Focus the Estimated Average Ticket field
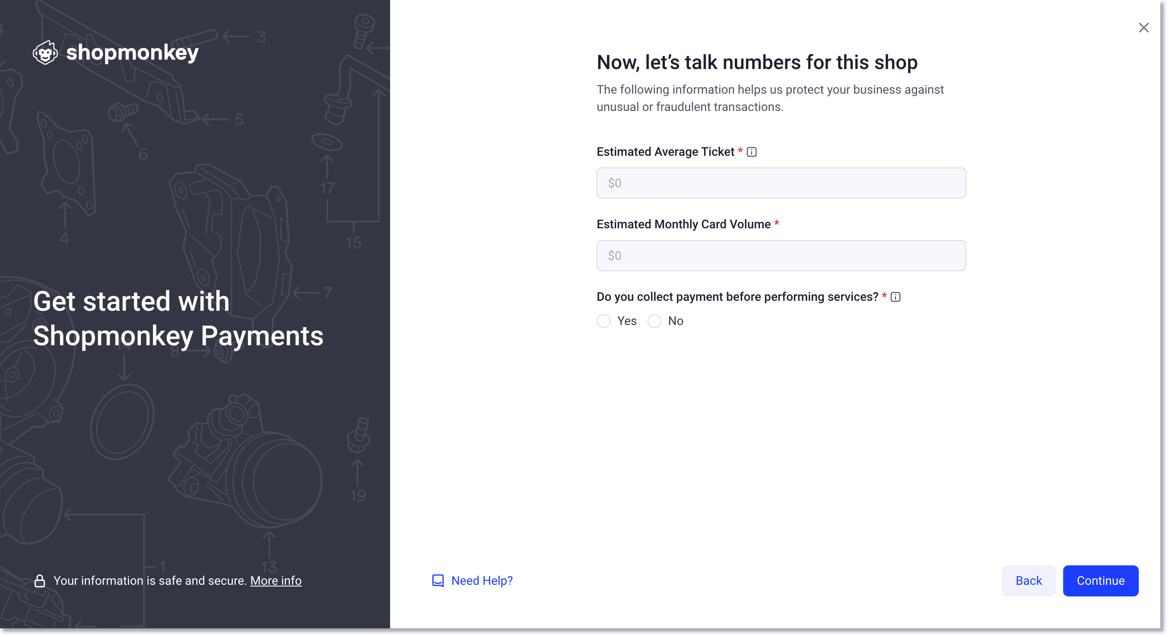The width and height of the screenshot is (1169, 637). point(781,183)
